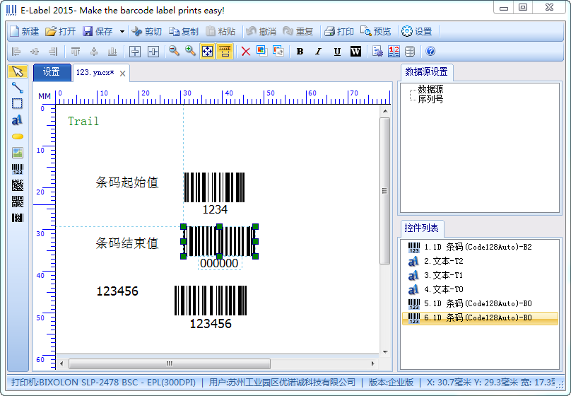Save the label with the 保存 button

[x=98, y=32]
